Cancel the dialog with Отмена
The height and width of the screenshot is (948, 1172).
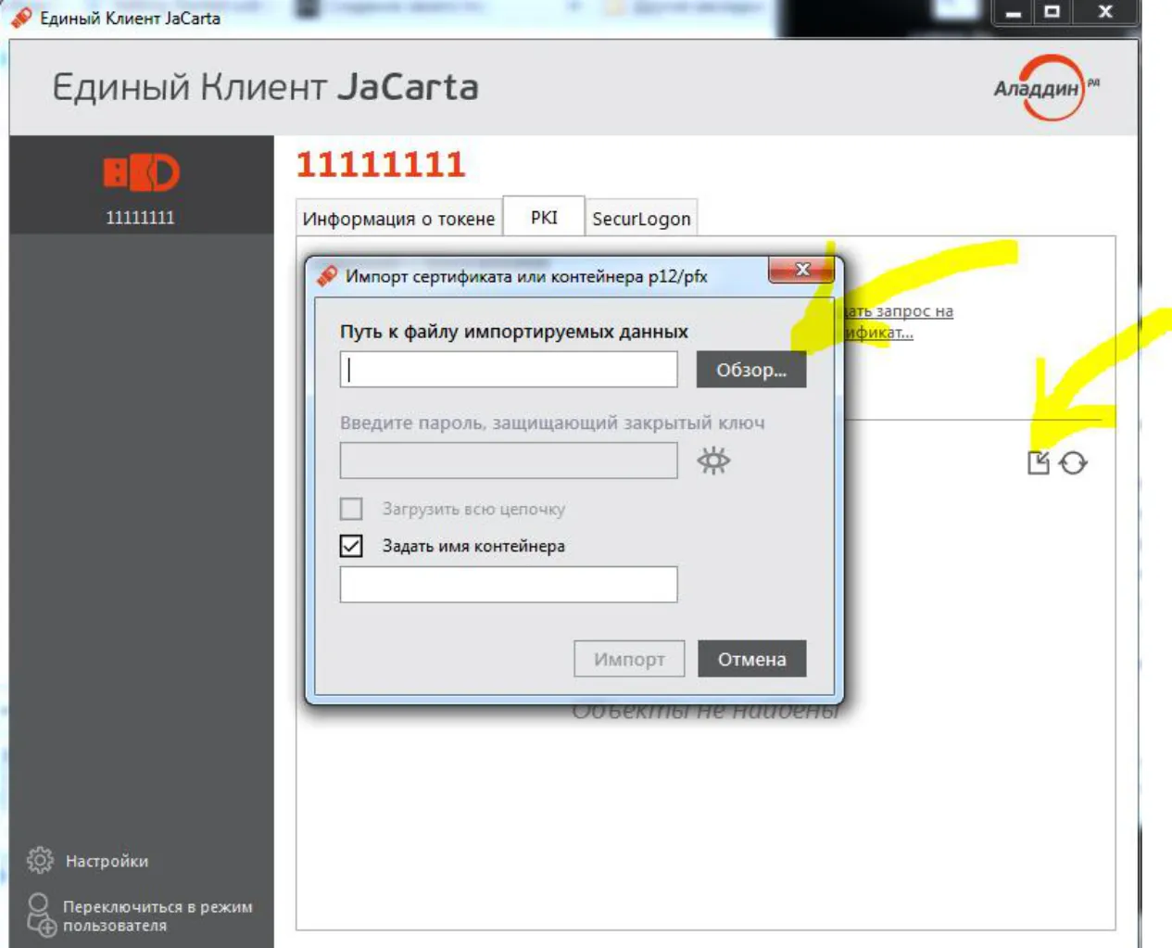tap(751, 659)
